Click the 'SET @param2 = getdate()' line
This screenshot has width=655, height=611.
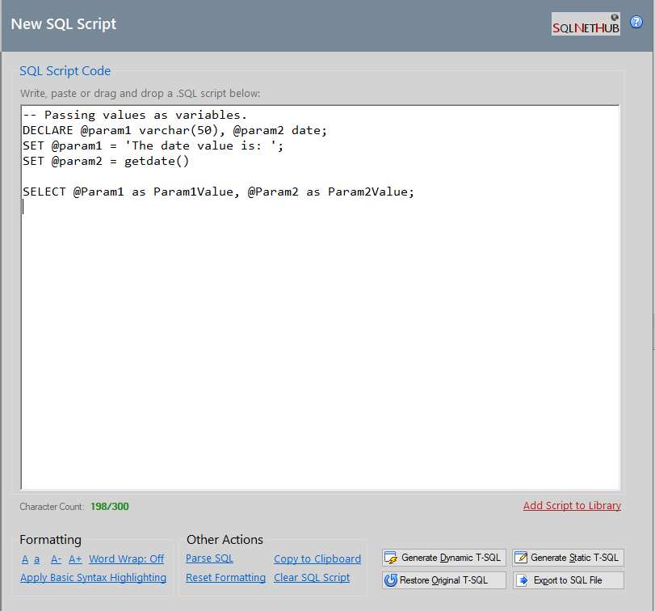[x=106, y=162]
